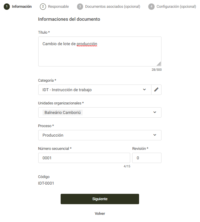Click the Volver link
Screen dimensions: 200x222
pyautogui.click(x=100, y=213)
